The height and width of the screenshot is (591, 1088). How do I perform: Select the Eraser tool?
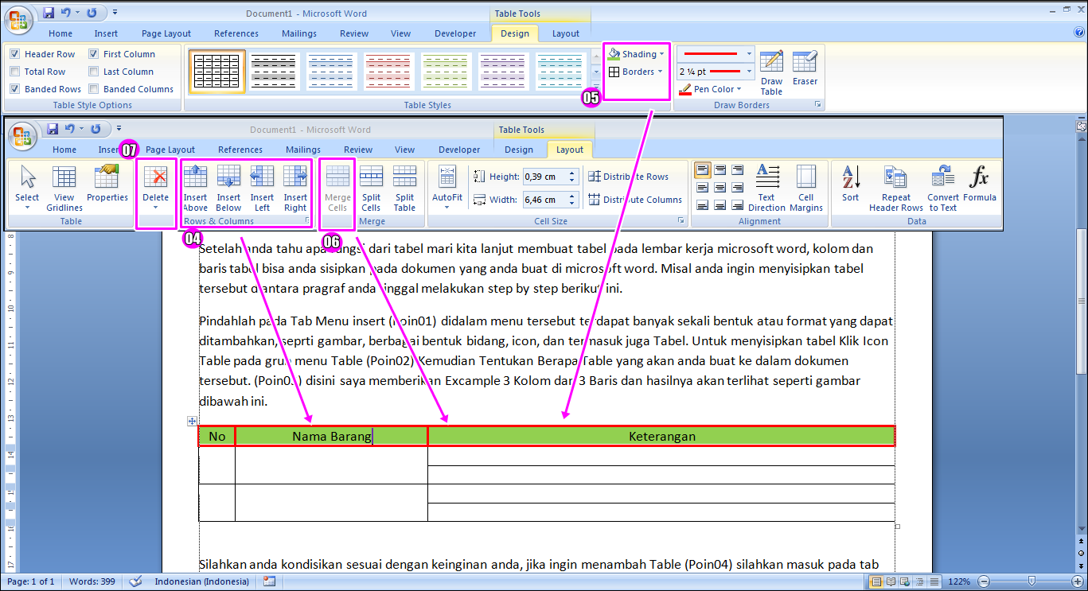805,68
